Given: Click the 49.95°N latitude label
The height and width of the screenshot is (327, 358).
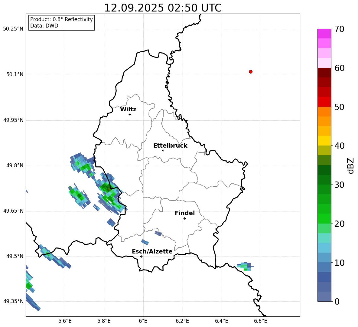Looking at the screenshot, I should [13, 120].
